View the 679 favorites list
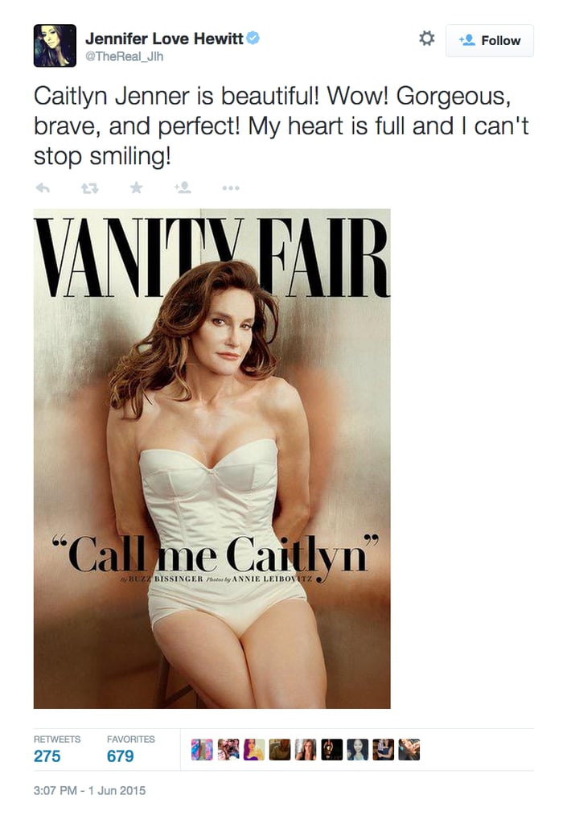The height and width of the screenshot is (824, 567). pos(131,749)
